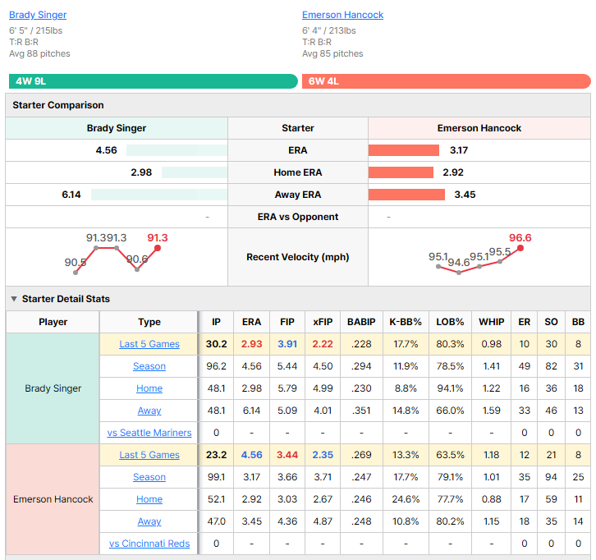
Task: Click Singer's Season IP value 96.2
Action: pos(216,366)
